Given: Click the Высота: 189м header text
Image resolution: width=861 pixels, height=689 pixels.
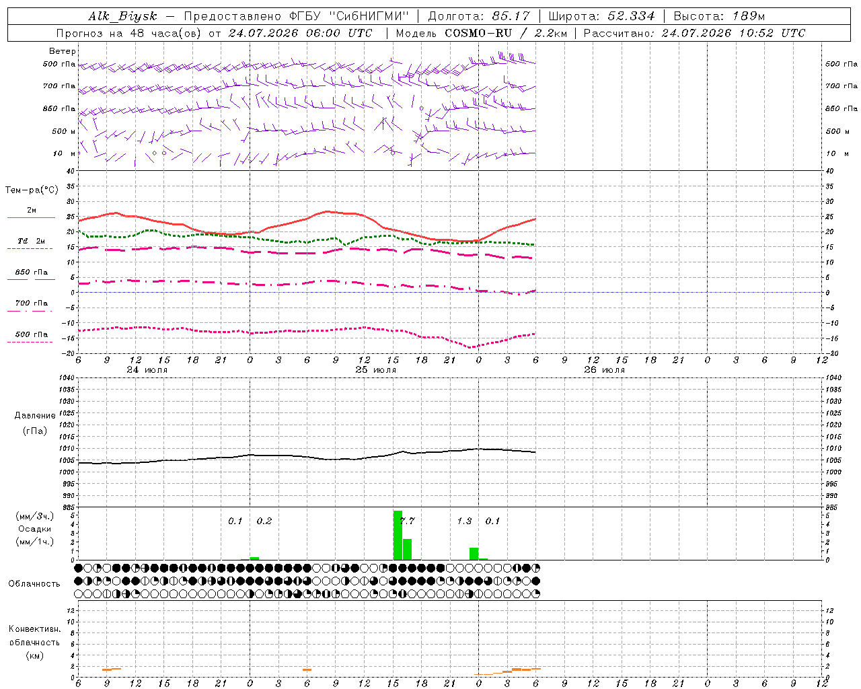Looking at the screenshot, I should pyautogui.click(x=719, y=16).
